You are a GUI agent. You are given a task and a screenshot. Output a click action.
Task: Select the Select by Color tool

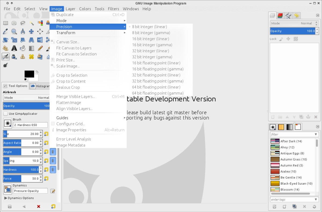point(40,23)
